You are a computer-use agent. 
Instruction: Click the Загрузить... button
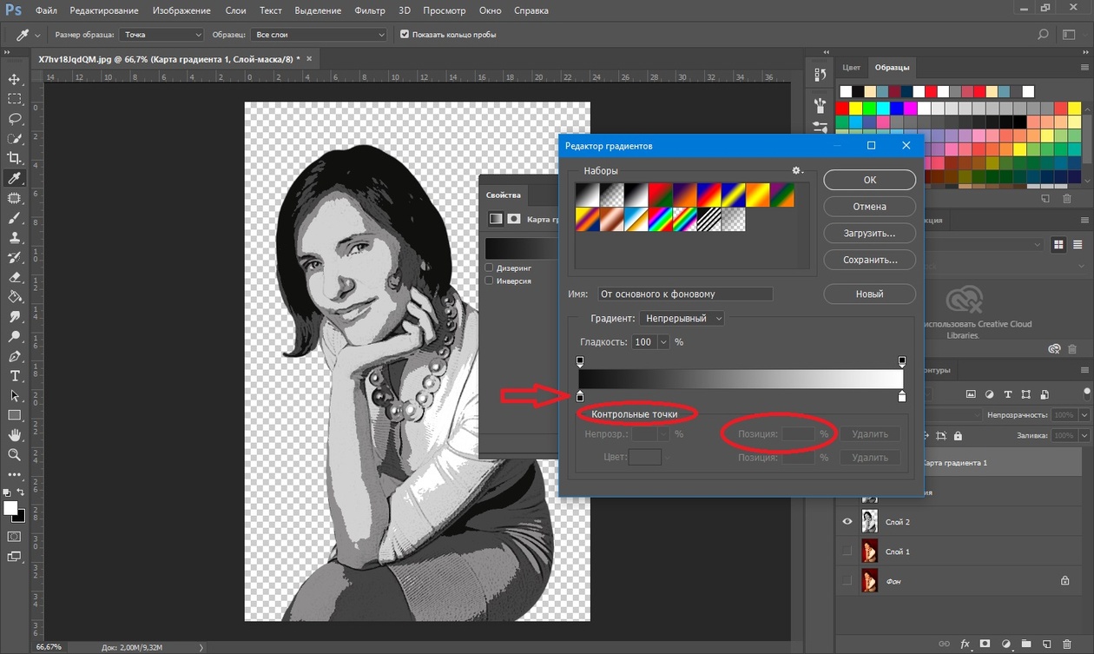[869, 234]
